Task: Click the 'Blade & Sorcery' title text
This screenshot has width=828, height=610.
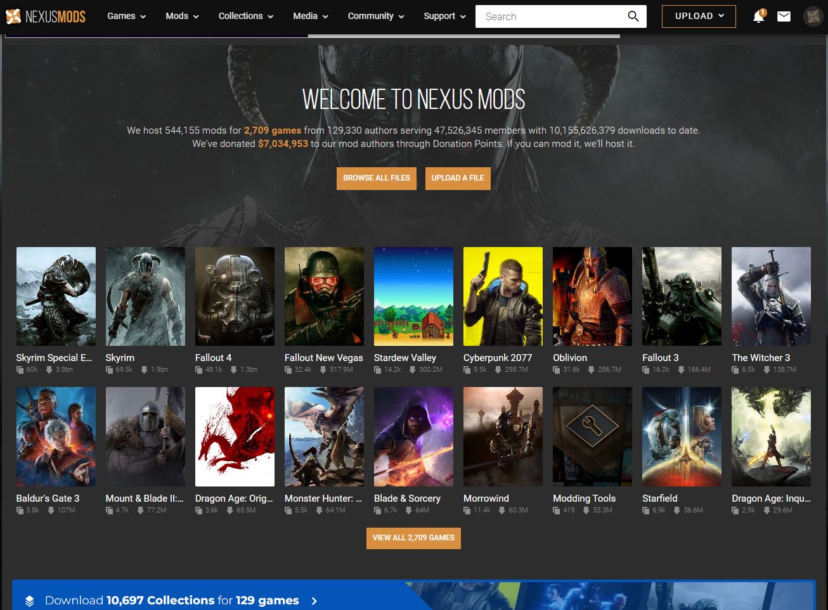Action: tap(407, 499)
